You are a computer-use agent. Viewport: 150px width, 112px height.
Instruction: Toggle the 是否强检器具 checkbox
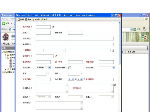tap(70, 68)
